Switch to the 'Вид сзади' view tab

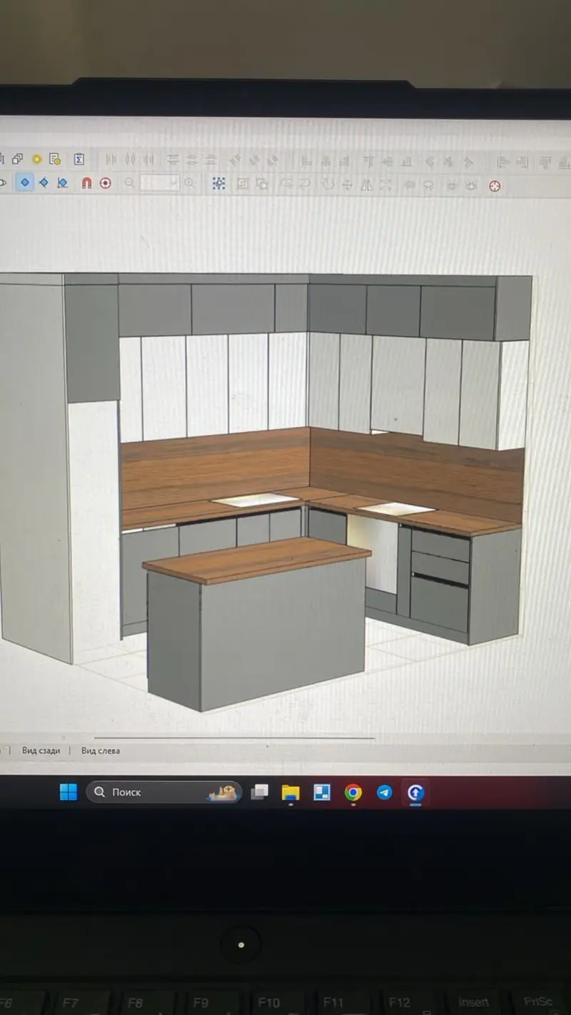(41, 750)
